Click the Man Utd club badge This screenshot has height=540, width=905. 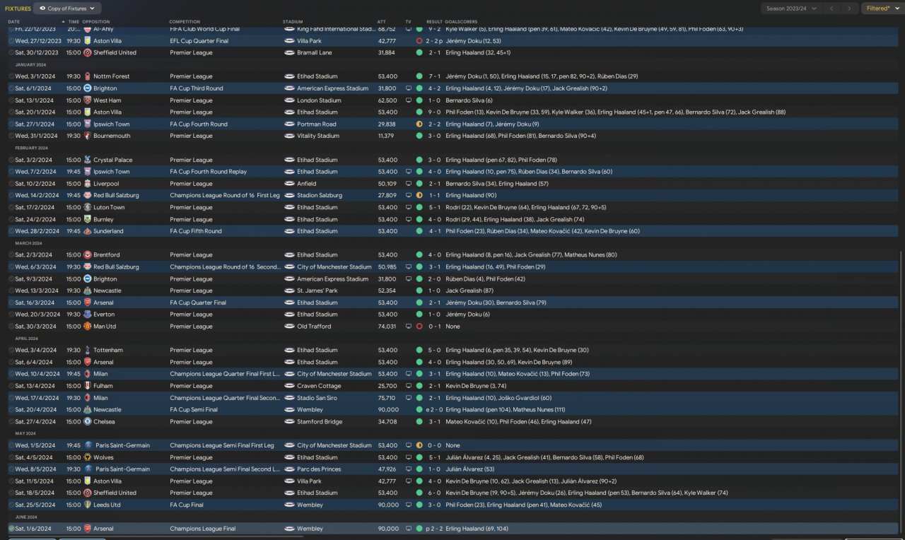click(88, 327)
